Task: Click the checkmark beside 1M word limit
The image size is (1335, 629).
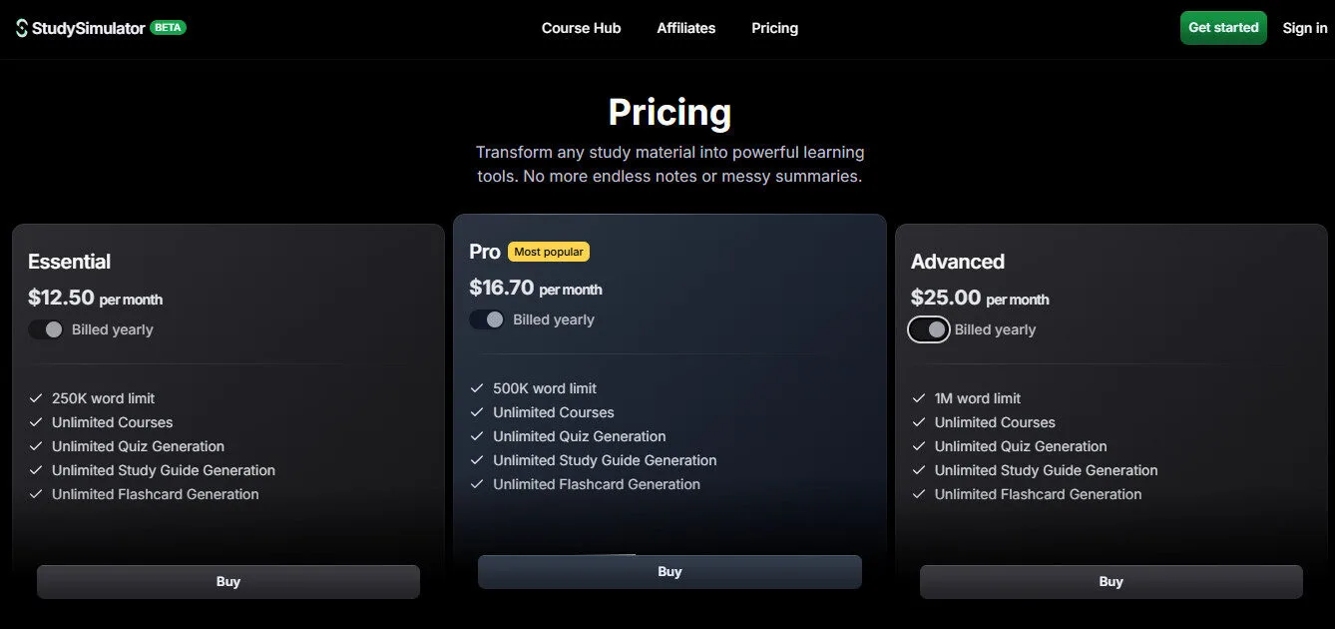Action: point(919,398)
